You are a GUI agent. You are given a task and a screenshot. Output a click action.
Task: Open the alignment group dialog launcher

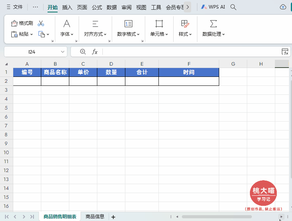[x=109, y=41]
